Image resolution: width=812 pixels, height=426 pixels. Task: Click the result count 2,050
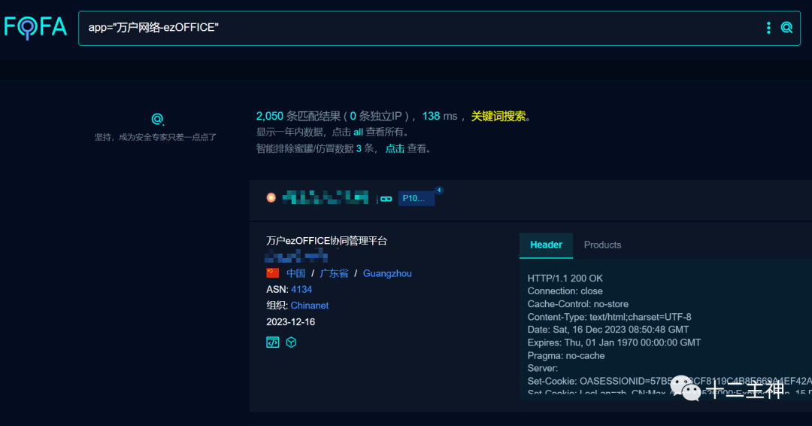pyautogui.click(x=270, y=116)
